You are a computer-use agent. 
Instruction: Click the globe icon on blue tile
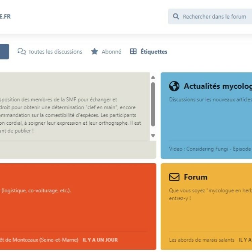(174, 86)
